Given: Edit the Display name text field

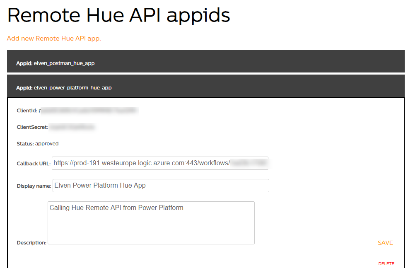Looking at the screenshot, I should pyautogui.click(x=161, y=186).
